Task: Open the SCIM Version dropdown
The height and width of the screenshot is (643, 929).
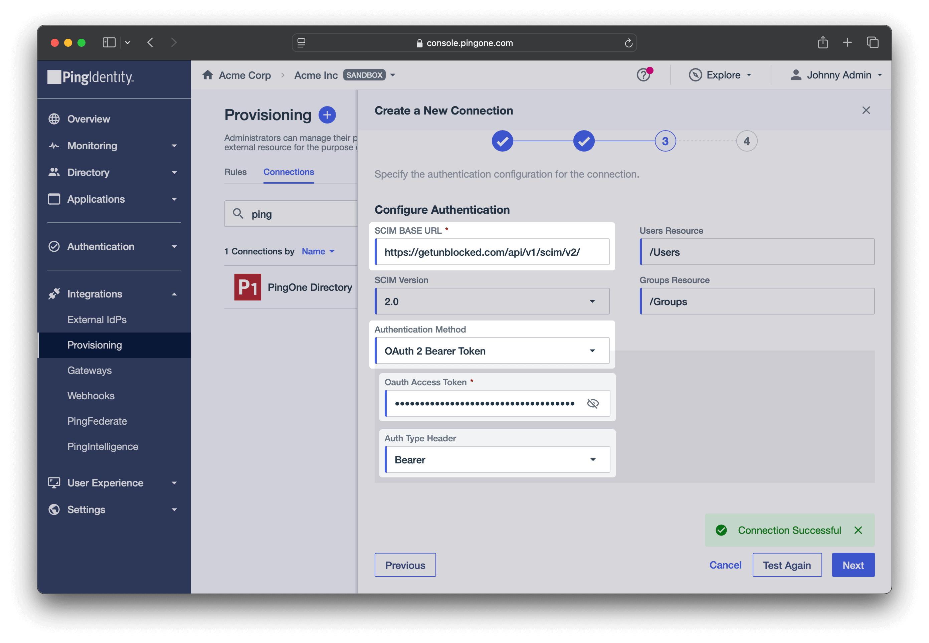Action: click(x=492, y=301)
